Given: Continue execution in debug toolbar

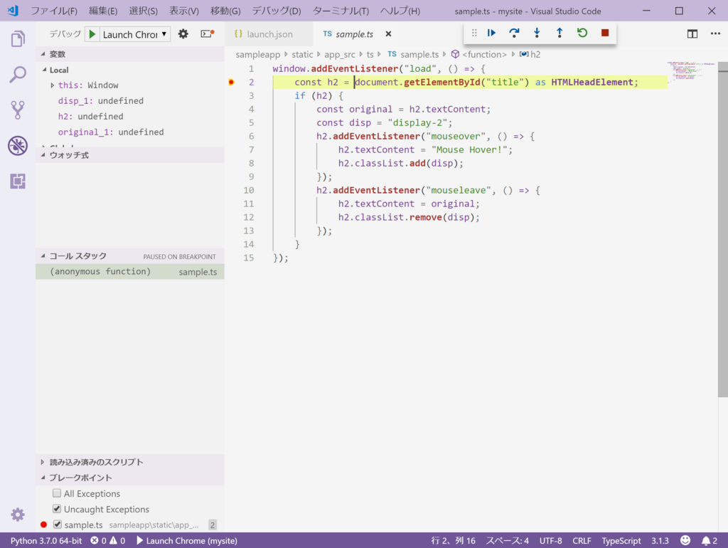Looking at the screenshot, I should (491, 33).
